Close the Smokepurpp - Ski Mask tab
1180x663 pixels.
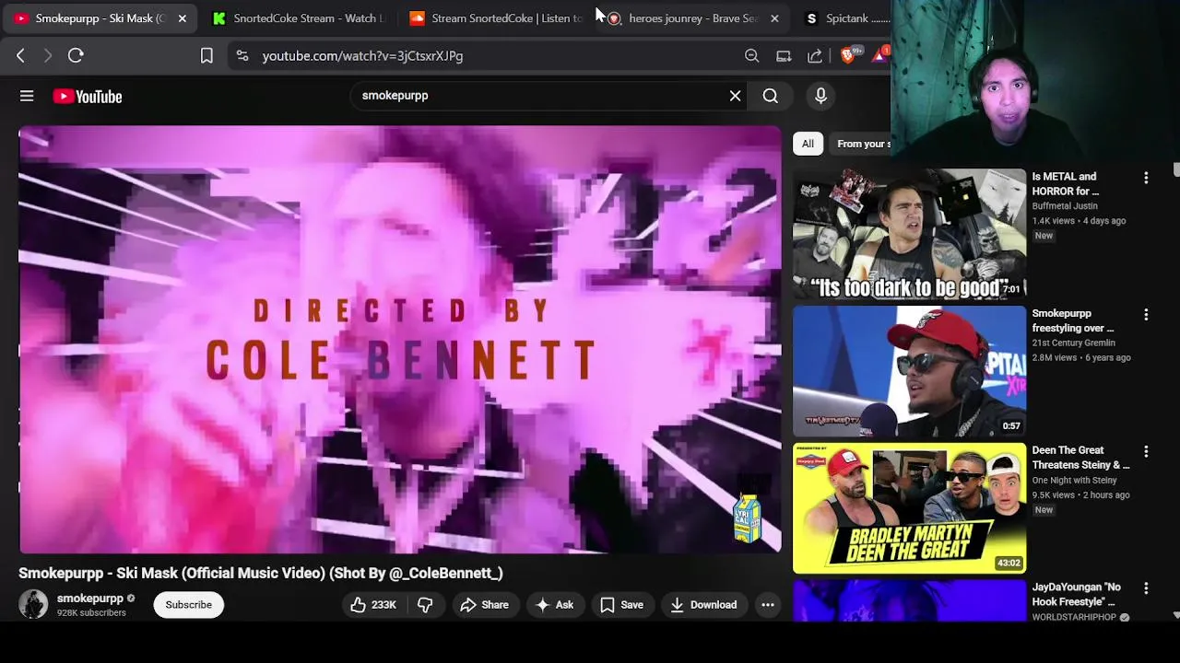pyautogui.click(x=182, y=18)
